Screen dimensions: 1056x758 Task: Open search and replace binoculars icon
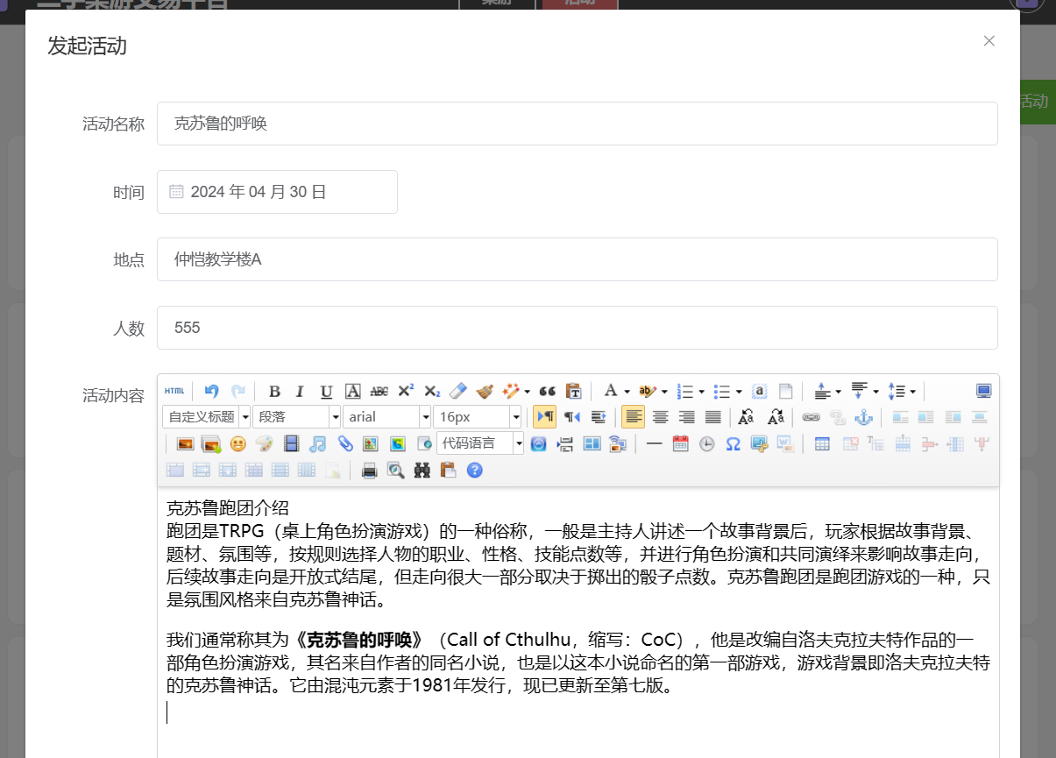pyautogui.click(x=422, y=471)
